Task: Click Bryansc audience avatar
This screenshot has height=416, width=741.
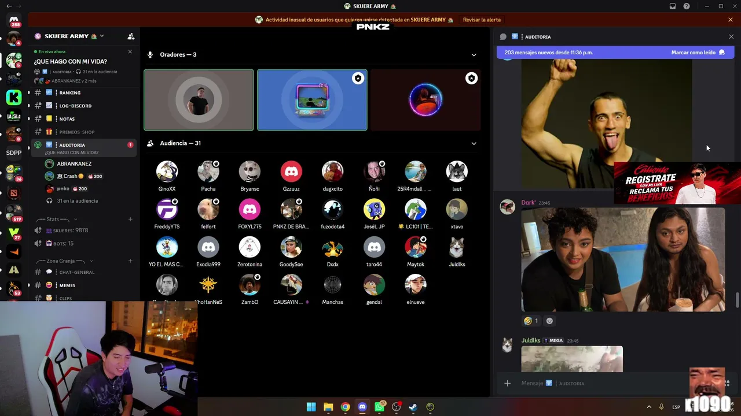Action: click(250, 172)
